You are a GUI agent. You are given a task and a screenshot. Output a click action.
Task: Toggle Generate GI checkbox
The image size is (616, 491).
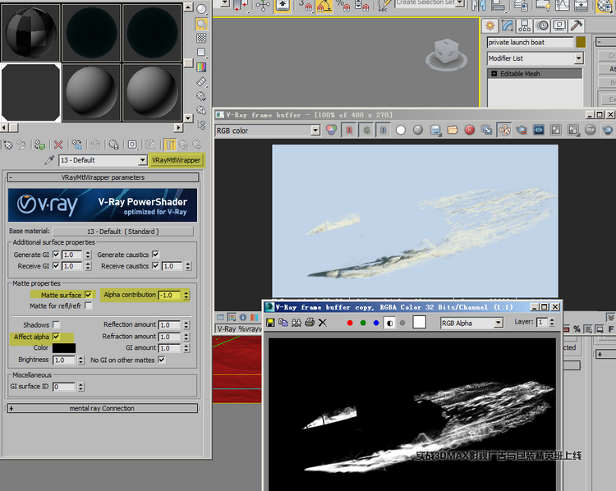[x=56, y=255]
